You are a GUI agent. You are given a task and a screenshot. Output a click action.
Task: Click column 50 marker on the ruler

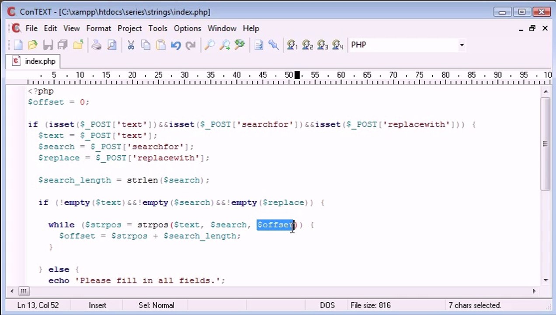[x=289, y=75]
